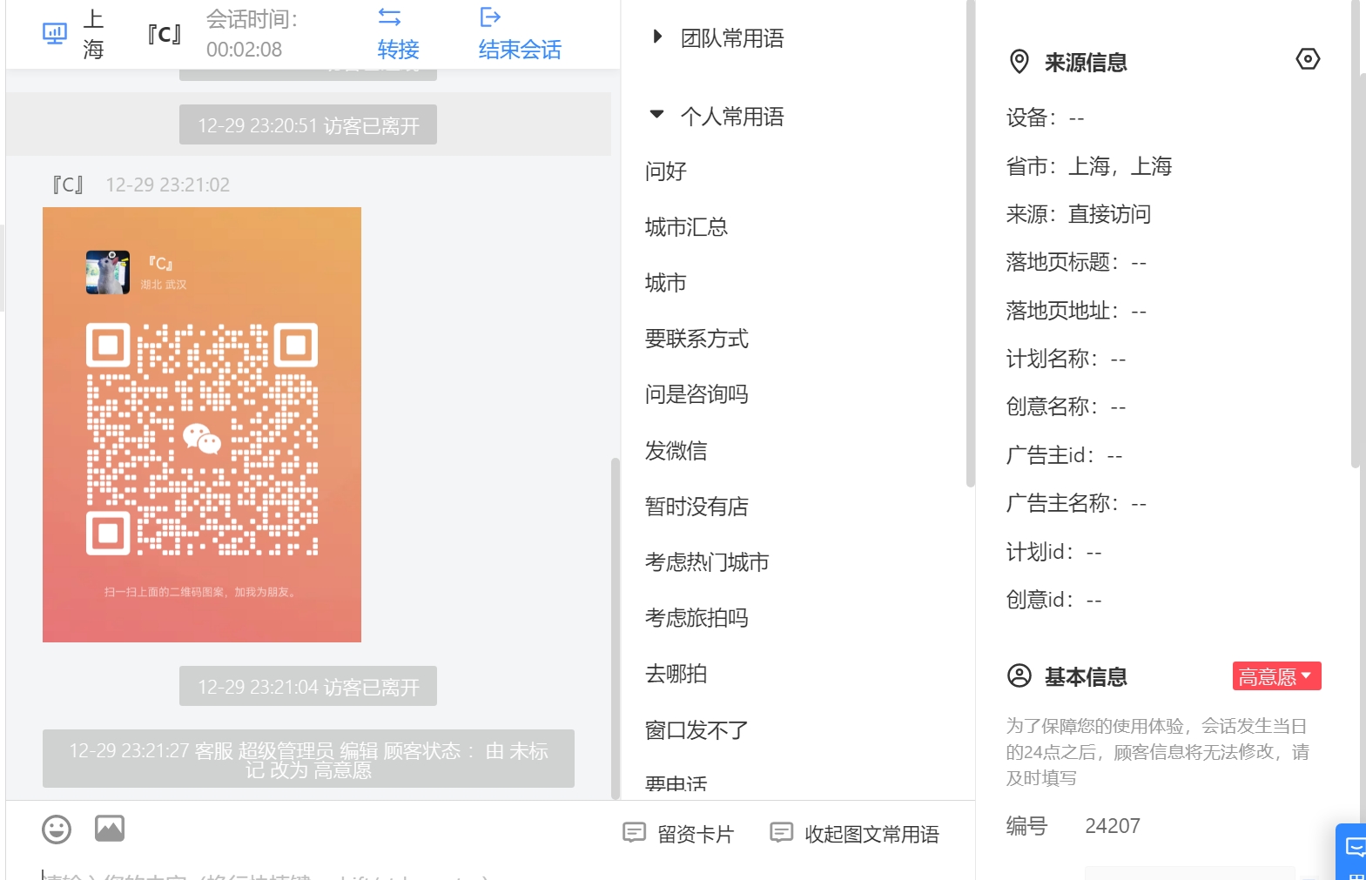Click the 『C』 visitor name in header
1366x880 pixels.
(x=164, y=35)
